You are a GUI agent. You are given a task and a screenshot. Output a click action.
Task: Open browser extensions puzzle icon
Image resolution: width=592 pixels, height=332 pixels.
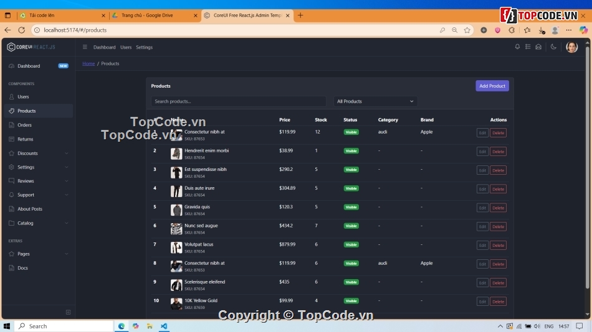[512, 30]
